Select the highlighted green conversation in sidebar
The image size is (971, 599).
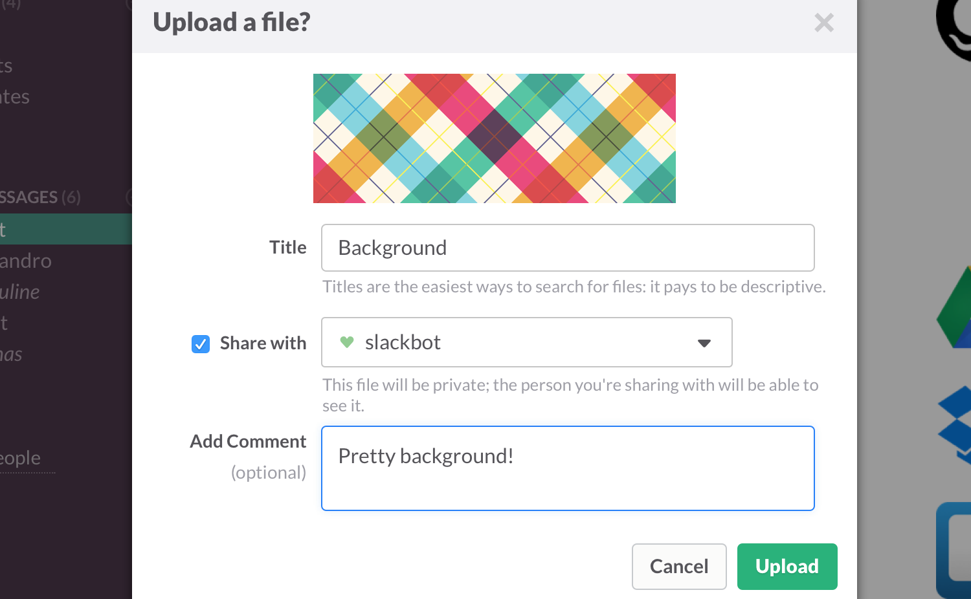click(x=65, y=229)
